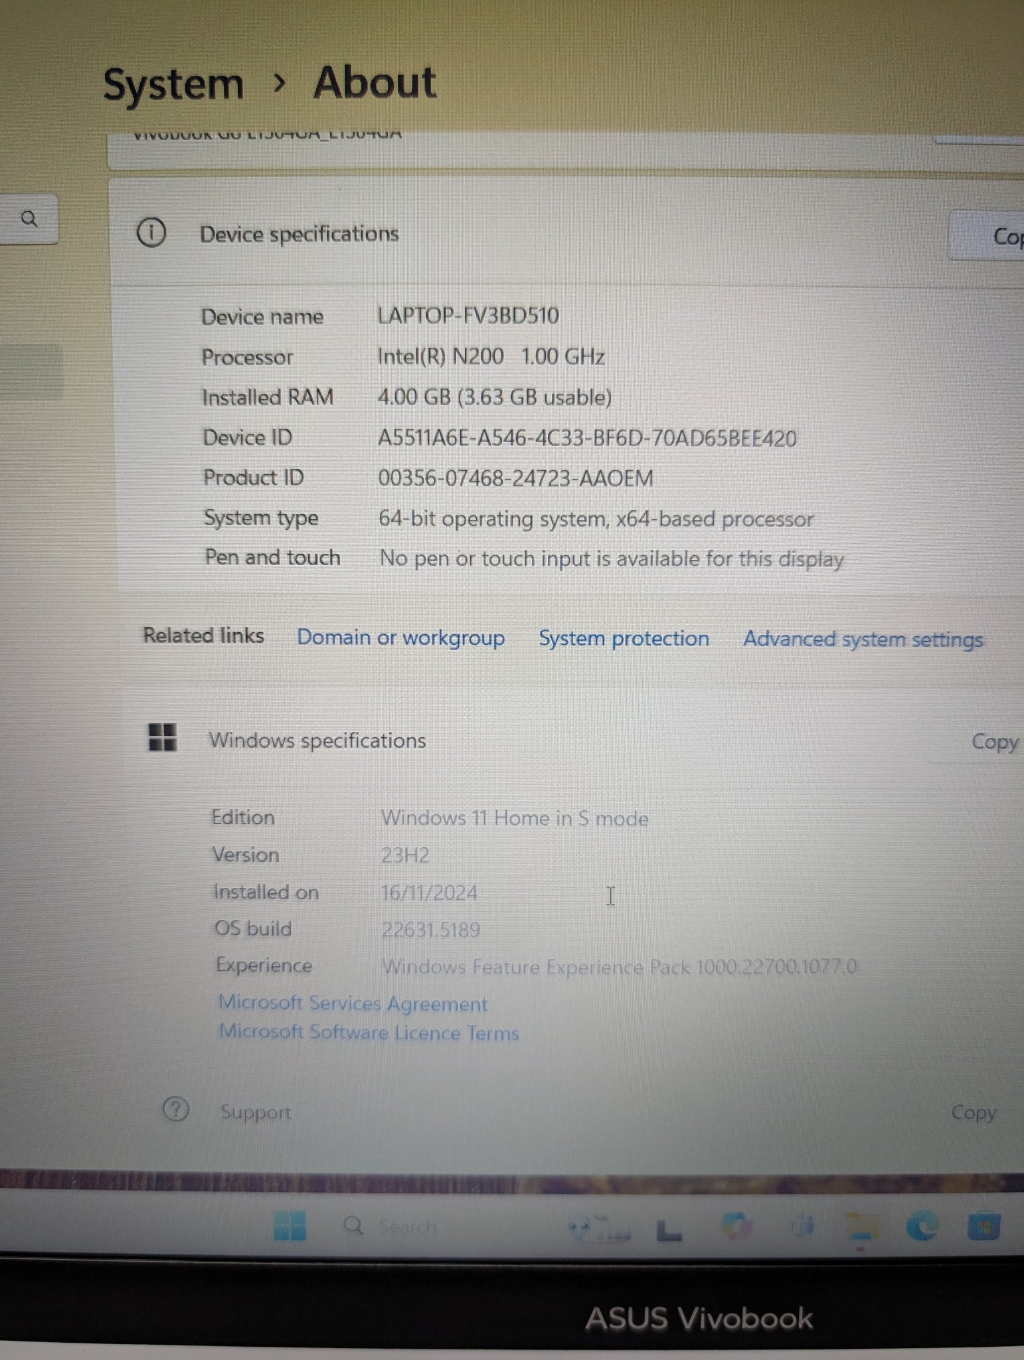Open Microsoft Teams from the taskbar
1024x1360 pixels.
[x=800, y=1225]
